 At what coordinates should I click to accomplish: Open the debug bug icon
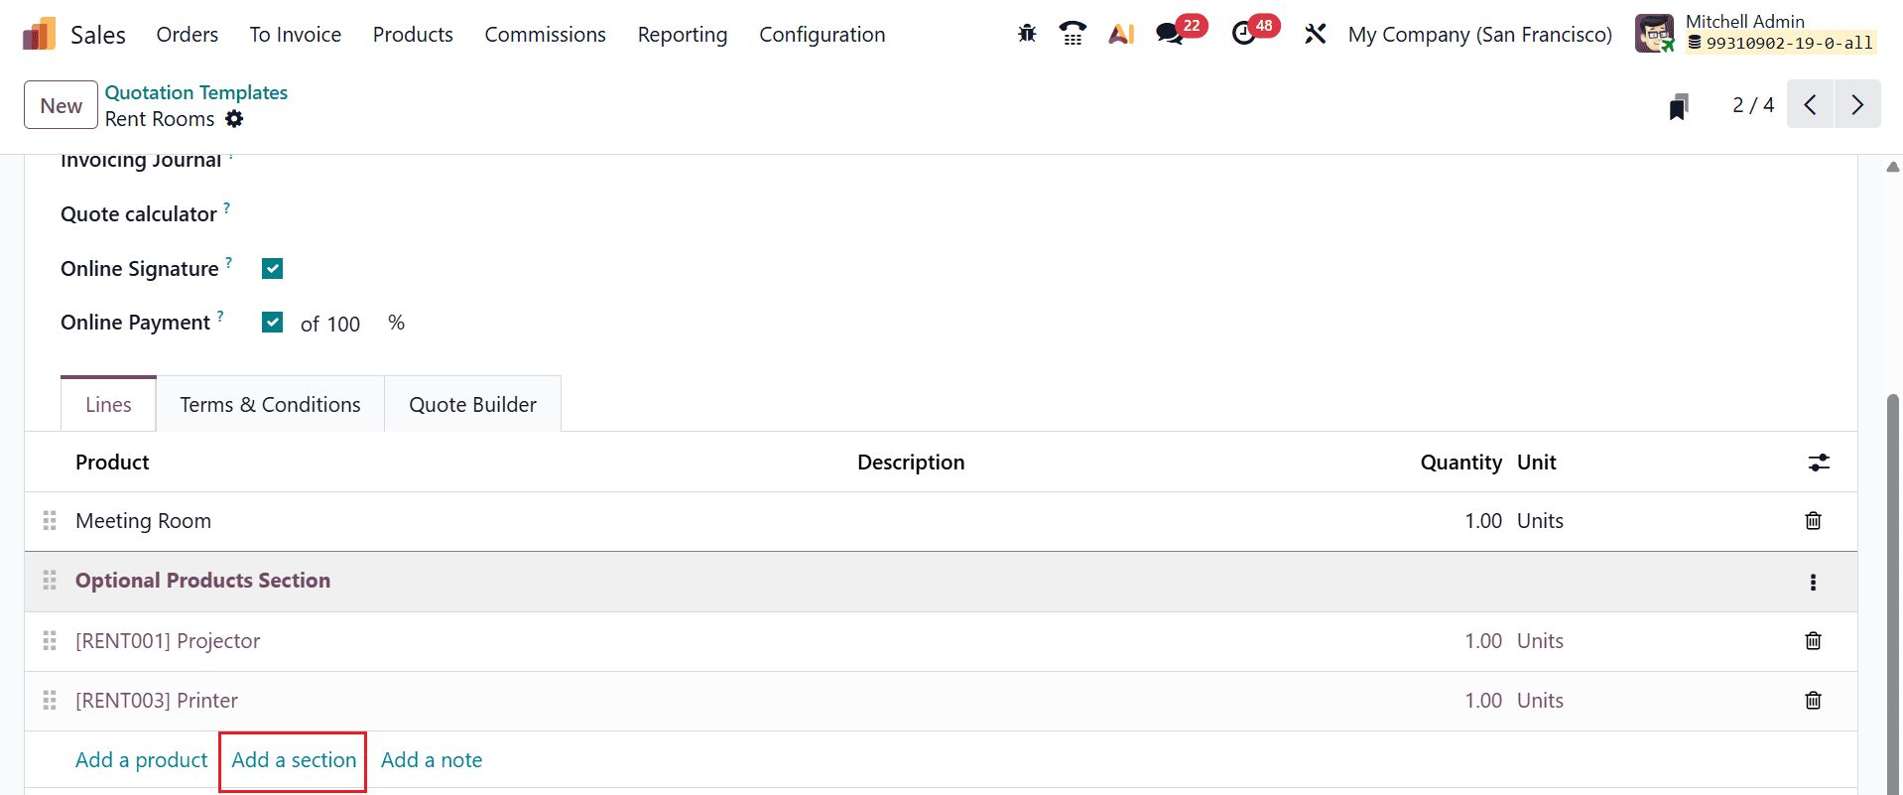[x=1026, y=33]
